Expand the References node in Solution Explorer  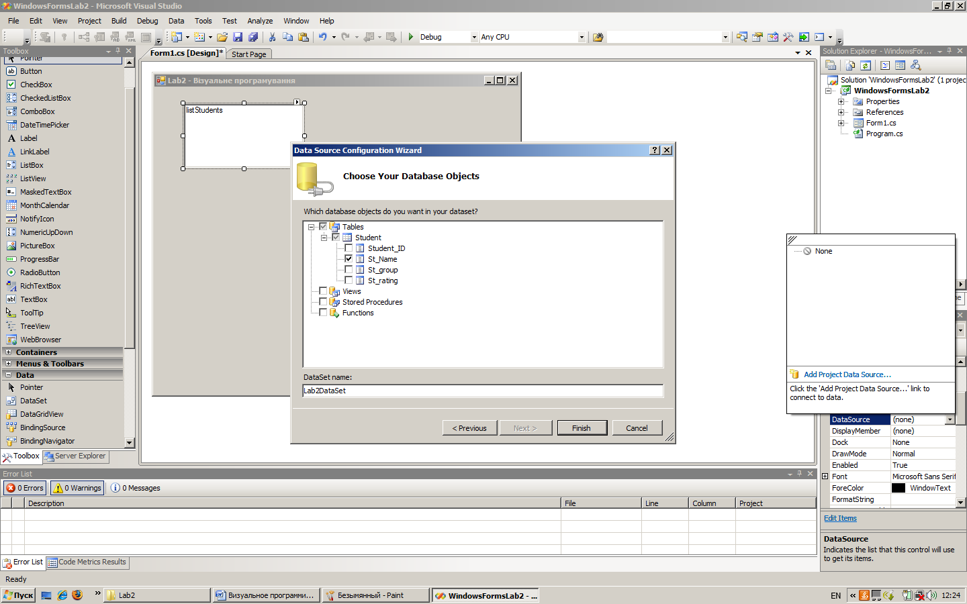841,113
